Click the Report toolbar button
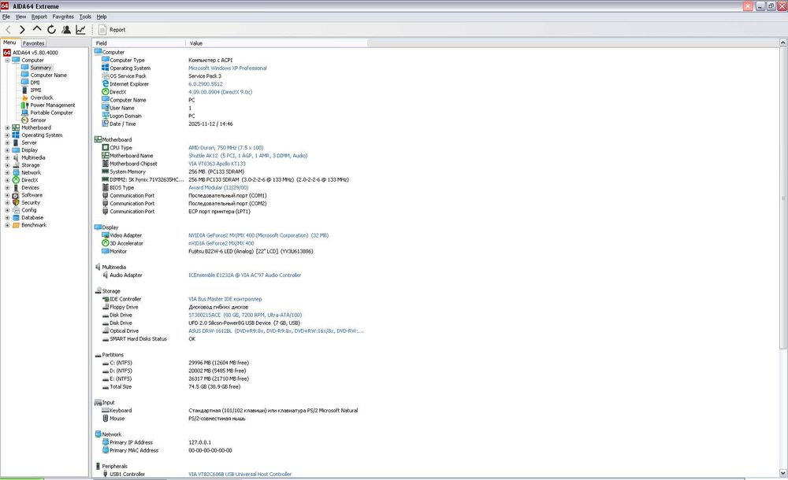 pyautogui.click(x=112, y=30)
